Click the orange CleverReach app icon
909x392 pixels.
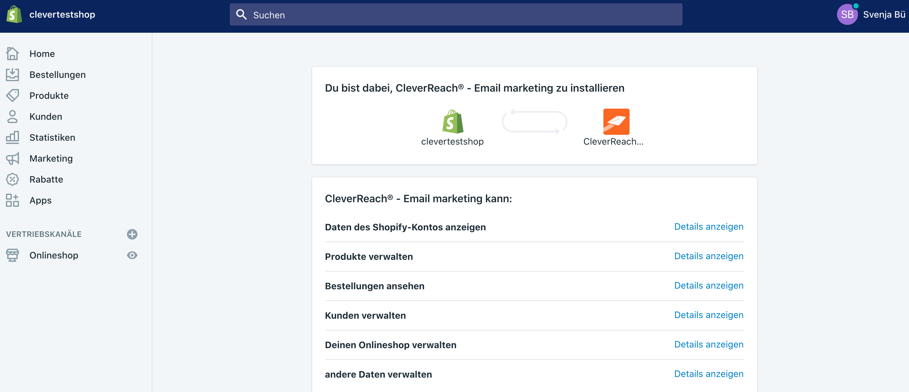616,122
